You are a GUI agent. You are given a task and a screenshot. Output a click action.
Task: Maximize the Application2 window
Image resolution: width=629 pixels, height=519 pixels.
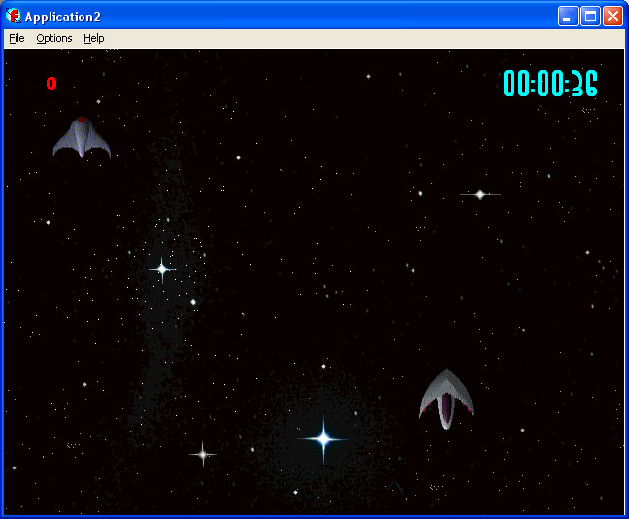[x=590, y=17]
